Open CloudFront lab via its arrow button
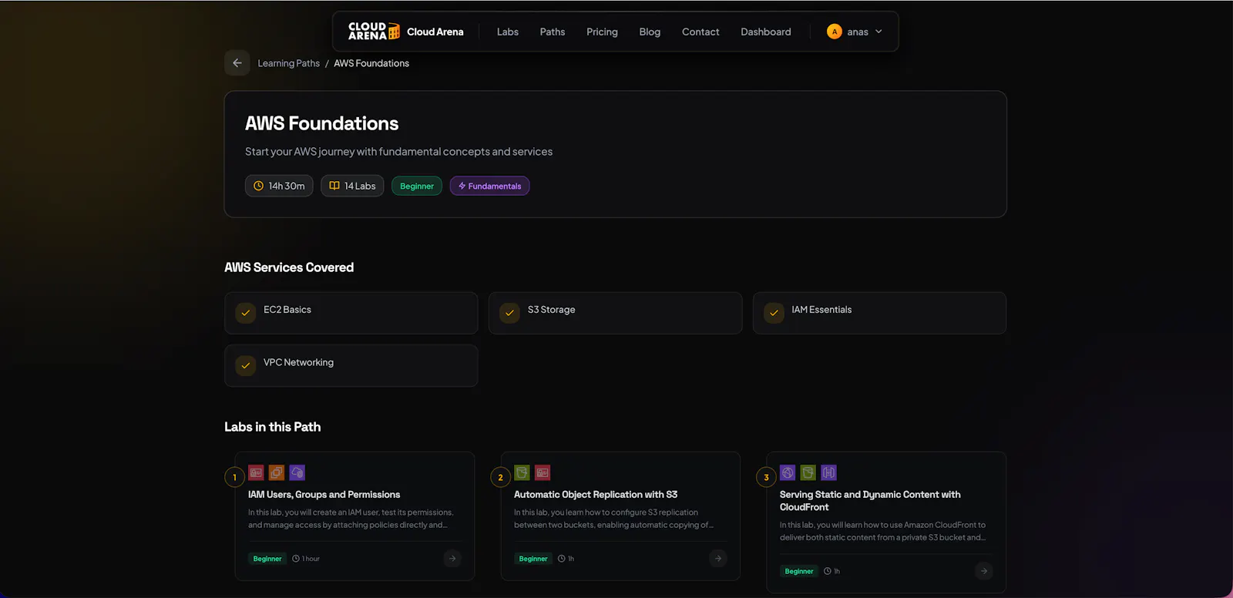 click(x=984, y=571)
